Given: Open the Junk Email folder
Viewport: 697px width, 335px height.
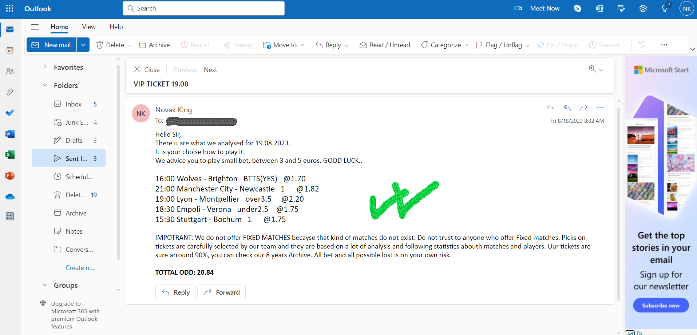Looking at the screenshot, I should coord(69,122).
